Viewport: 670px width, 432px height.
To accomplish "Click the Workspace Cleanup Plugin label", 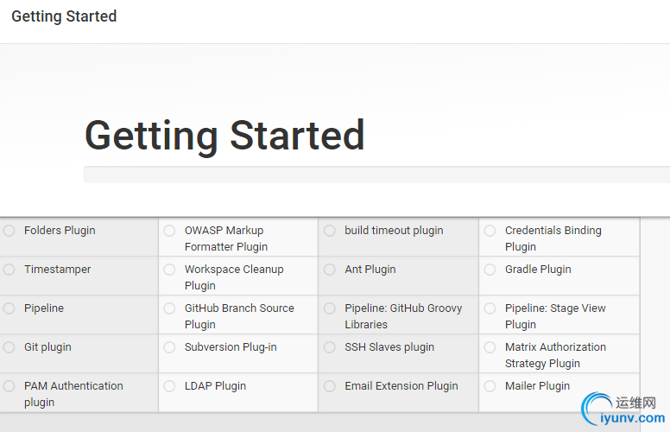I will tap(234, 277).
